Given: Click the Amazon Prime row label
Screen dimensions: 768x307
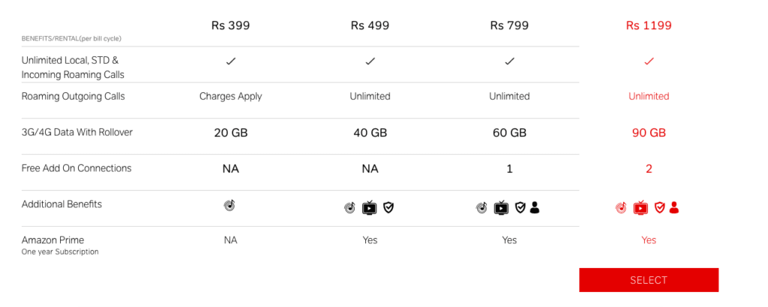Looking at the screenshot, I should (x=53, y=240).
